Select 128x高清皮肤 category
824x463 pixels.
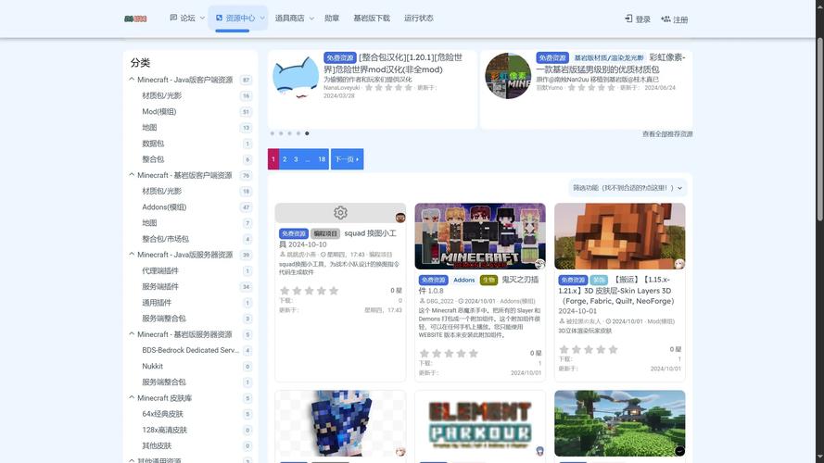pyautogui.click(x=164, y=430)
